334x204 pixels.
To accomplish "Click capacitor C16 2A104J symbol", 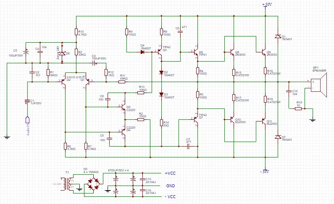I will [x=142, y=190].
